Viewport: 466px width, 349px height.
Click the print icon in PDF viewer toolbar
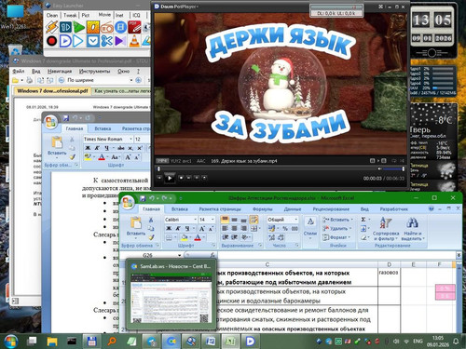(30, 80)
